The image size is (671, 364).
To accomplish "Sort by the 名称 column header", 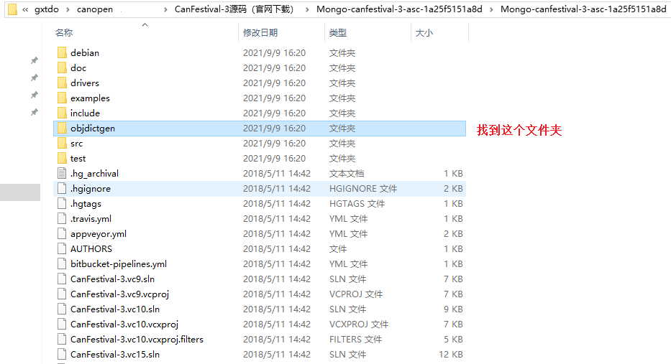I will (64, 32).
